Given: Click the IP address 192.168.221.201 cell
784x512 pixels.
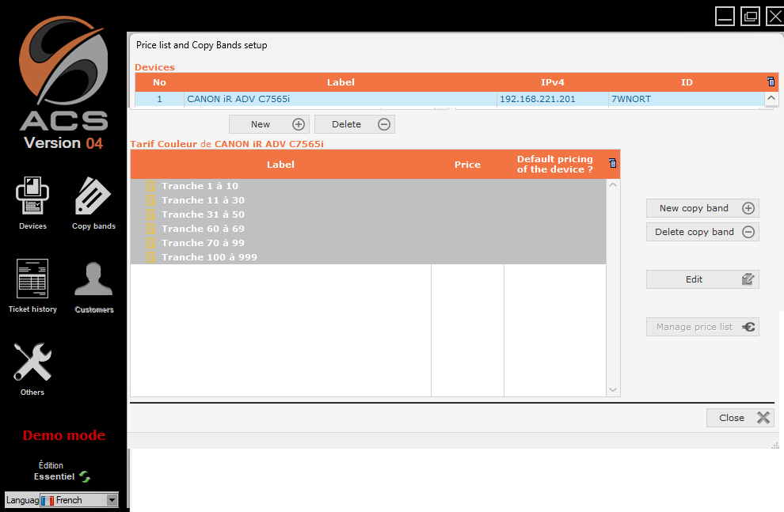Looking at the screenshot, I should (553, 99).
